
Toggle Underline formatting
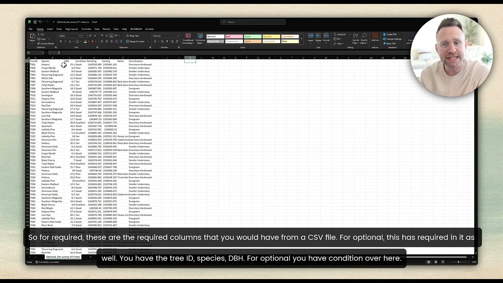click(x=70, y=41)
